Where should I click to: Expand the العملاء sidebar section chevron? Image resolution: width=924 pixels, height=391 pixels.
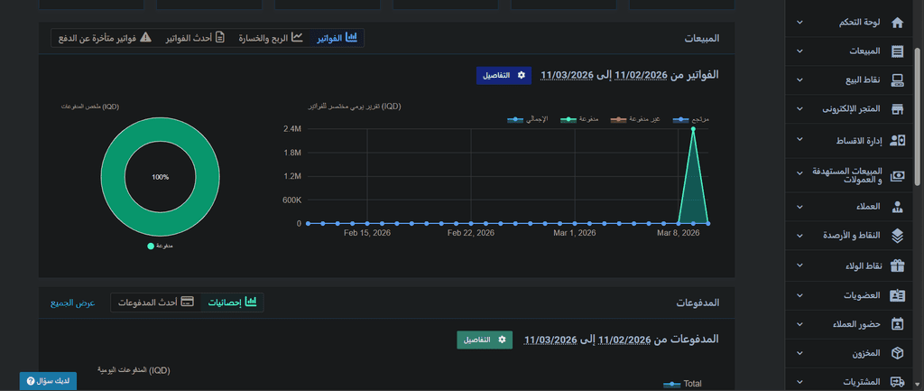[799, 207]
